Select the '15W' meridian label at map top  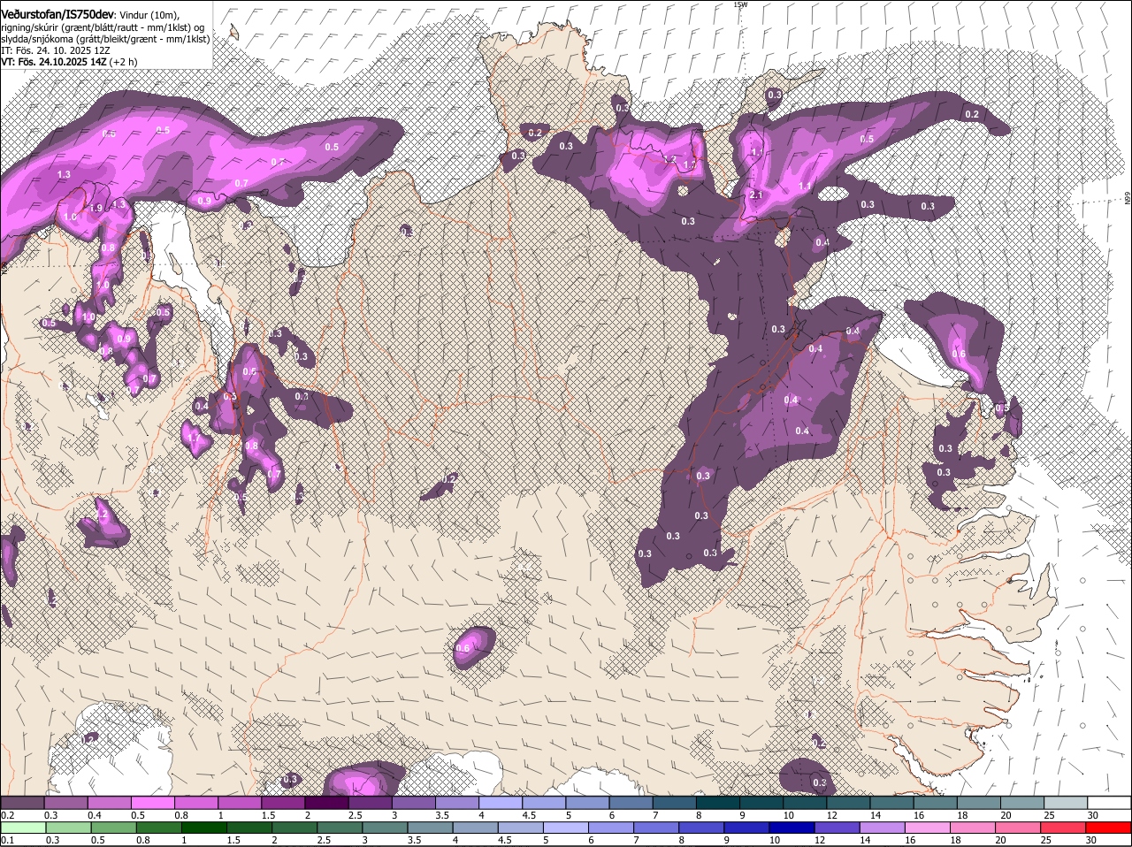740,4
